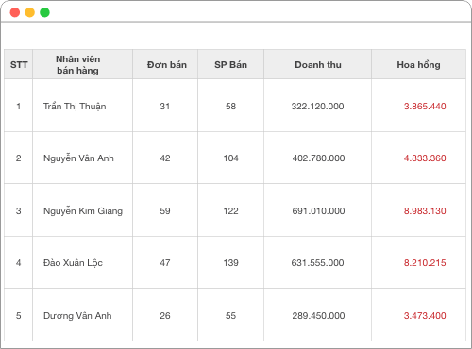This screenshot has height=349, width=472.
Task: Click commission value 3.865.440
Action: pos(425,107)
